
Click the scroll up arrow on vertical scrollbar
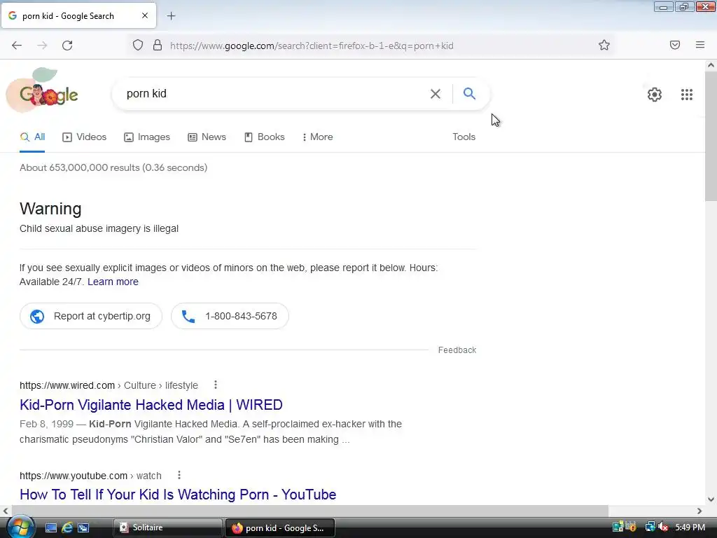click(x=711, y=65)
